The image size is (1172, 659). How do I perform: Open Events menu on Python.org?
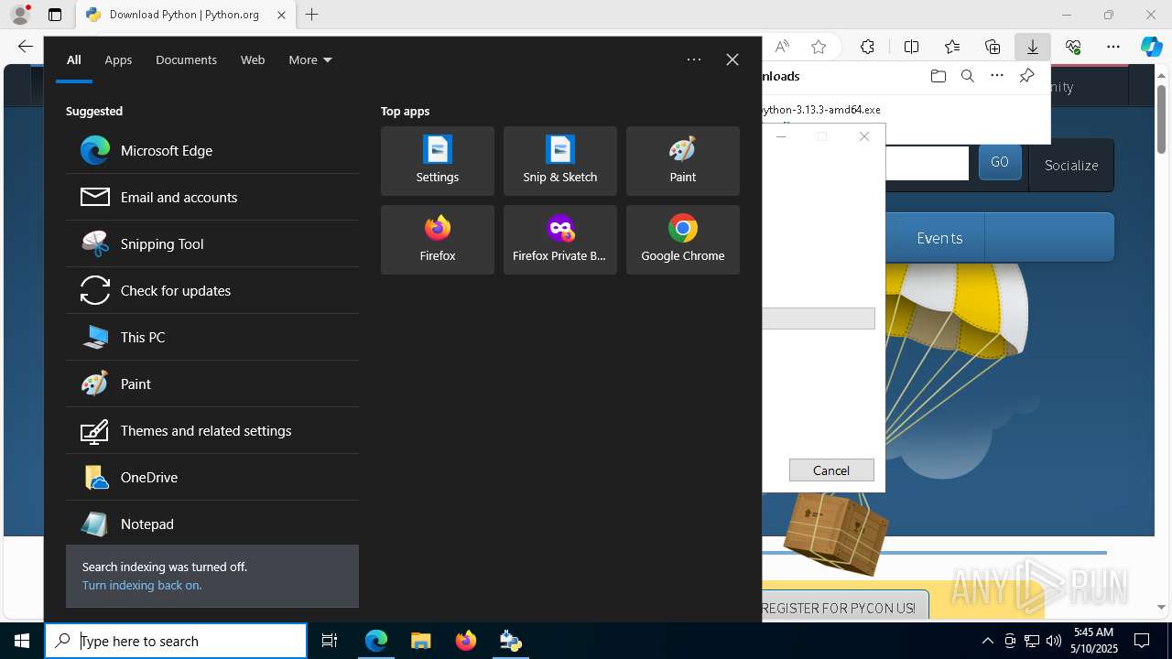939,238
